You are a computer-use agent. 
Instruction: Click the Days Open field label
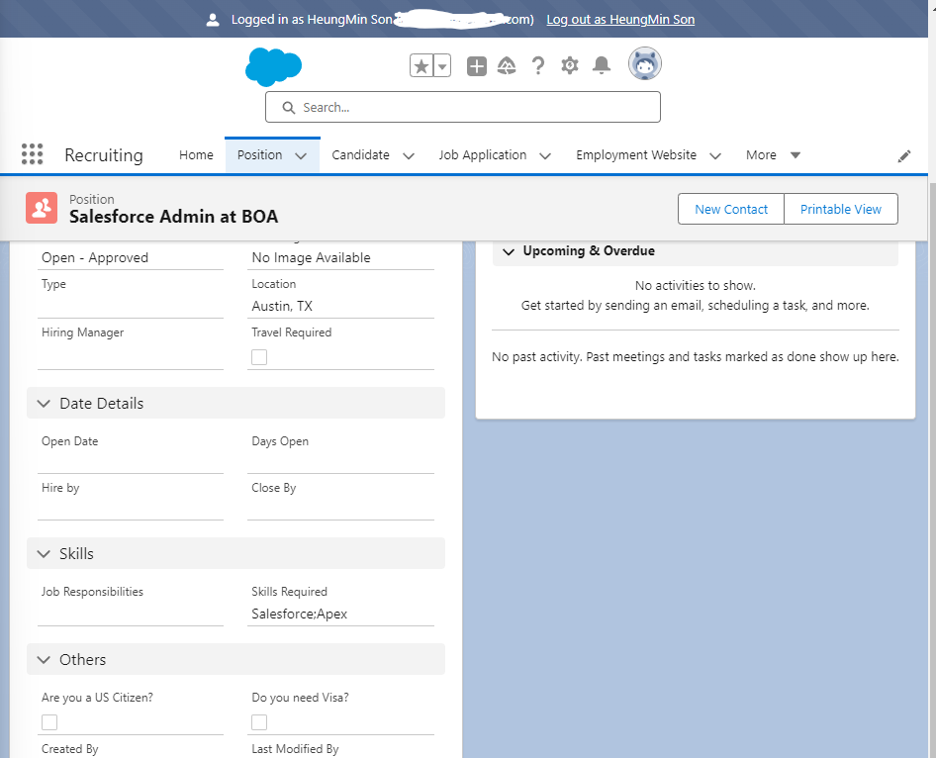280,441
